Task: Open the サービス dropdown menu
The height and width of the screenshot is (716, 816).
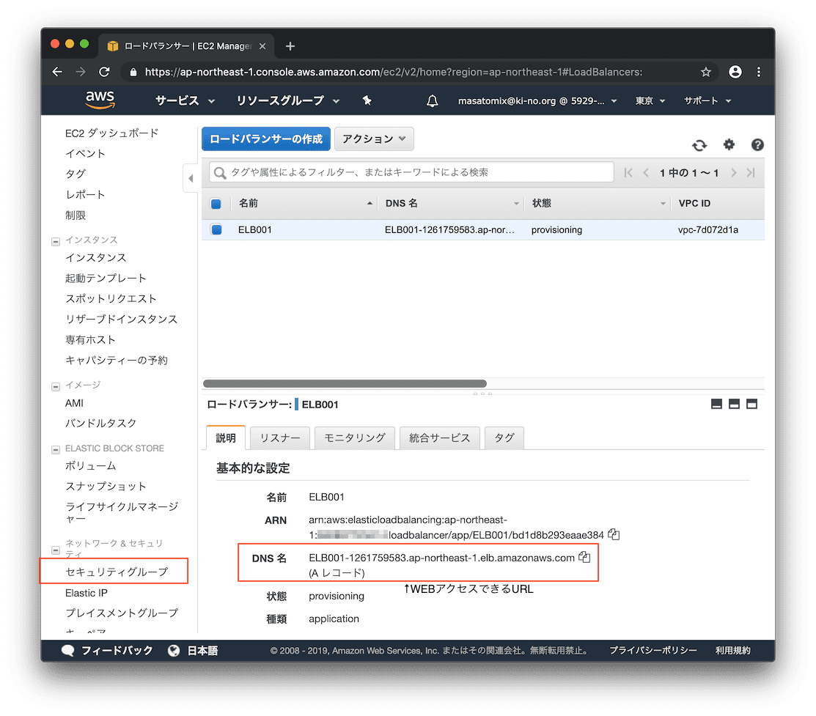Action: pyautogui.click(x=185, y=100)
